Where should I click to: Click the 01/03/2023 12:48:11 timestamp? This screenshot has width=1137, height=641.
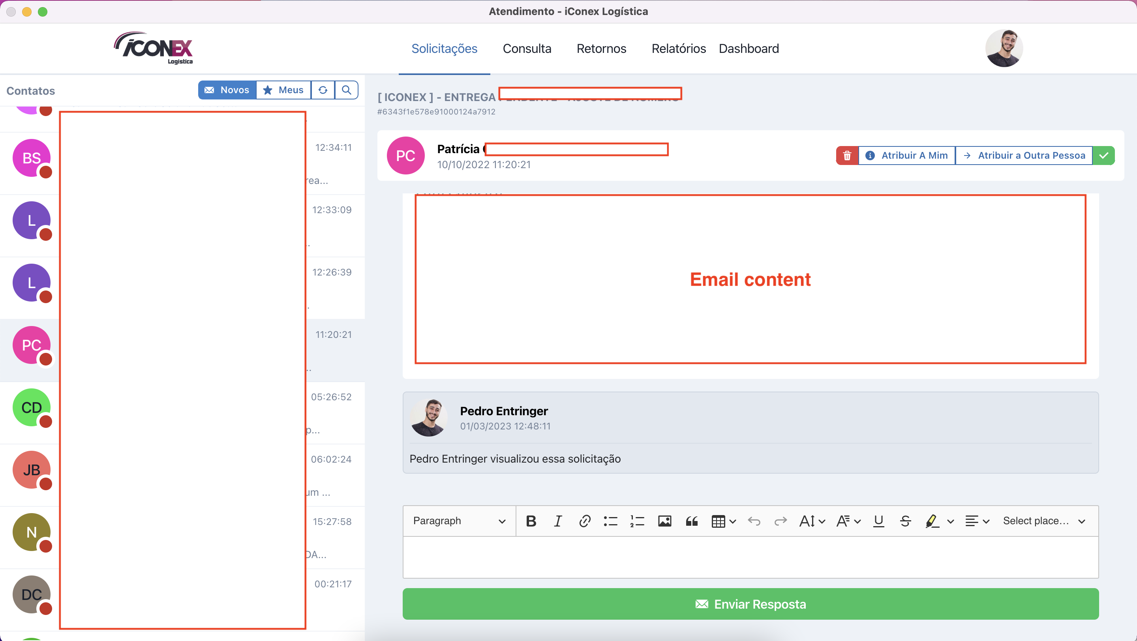[x=505, y=426]
